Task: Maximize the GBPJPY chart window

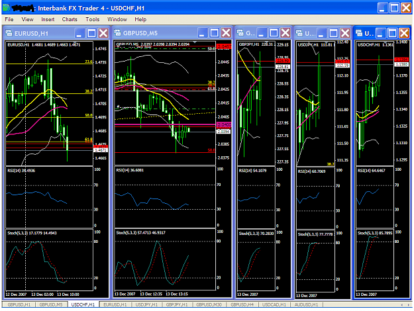Action: (274, 33)
